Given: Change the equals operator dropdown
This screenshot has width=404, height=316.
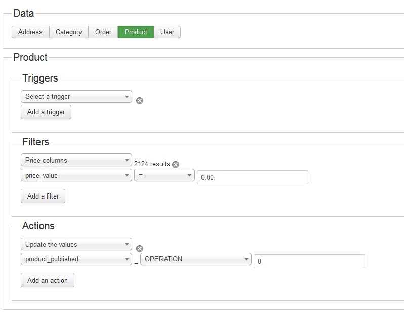Looking at the screenshot, I should 165,176.
